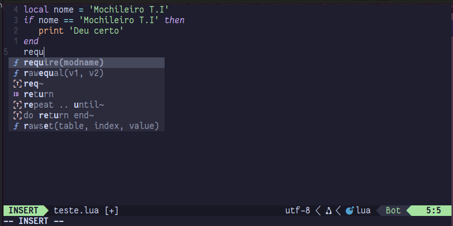Viewport: 453px width, 226px height.
Task: Click the function icon beside rawset
Action: pyautogui.click(x=16, y=126)
